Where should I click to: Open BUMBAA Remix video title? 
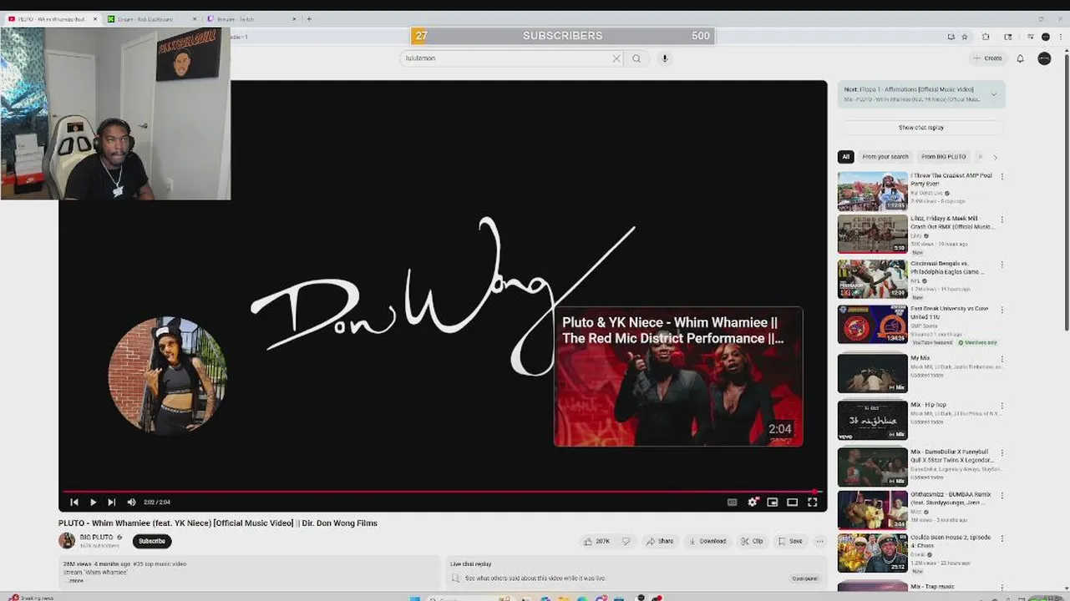pyautogui.click(x=950, y=498)
